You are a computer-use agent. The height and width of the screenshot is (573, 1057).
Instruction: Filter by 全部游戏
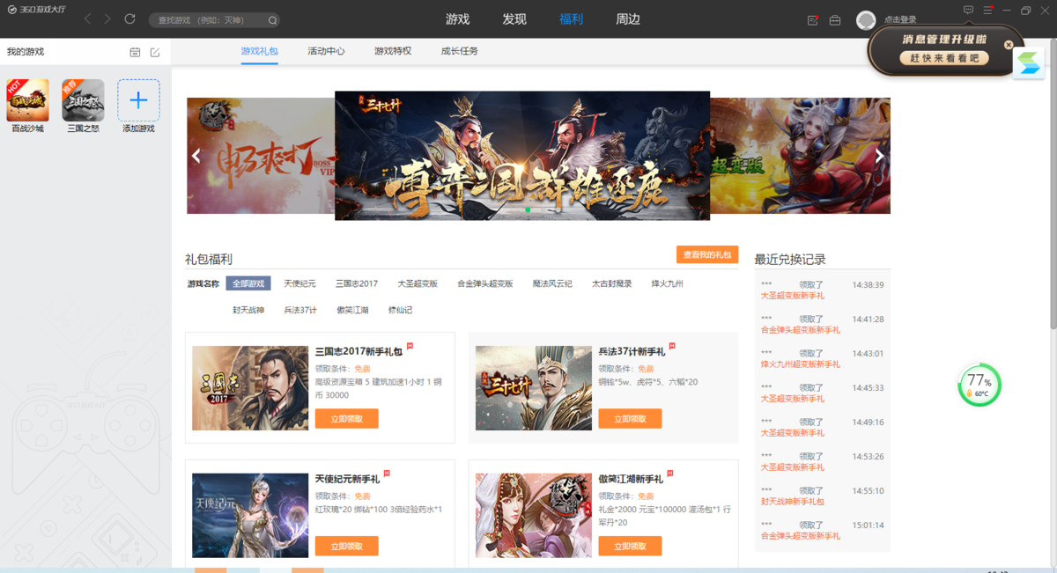coord(248,283)
